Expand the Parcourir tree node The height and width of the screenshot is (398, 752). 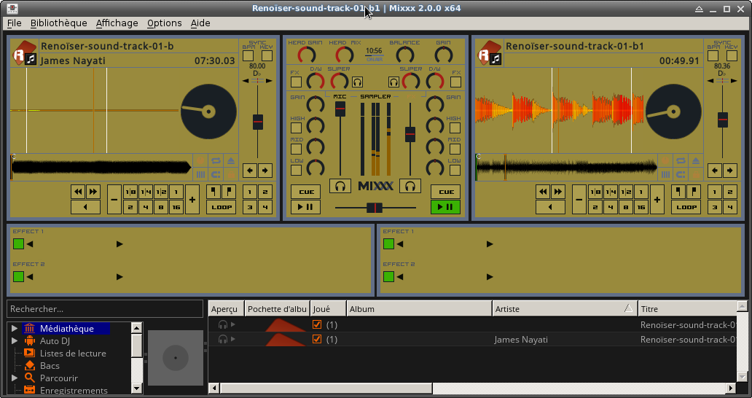[x=15, y=378]
